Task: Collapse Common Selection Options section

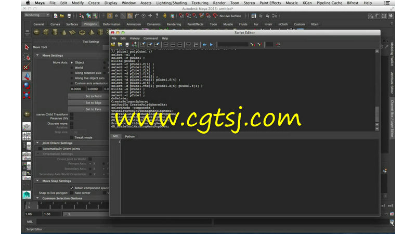Action: click(37, 198)
